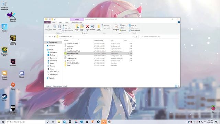Viewport: 220px width, 124px height.
Task: Select Quick access in navigation pane
Action: pos(53,42)
